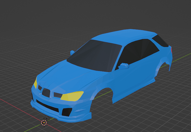Viewport: 191px width, 132px height.
Task: Click the red tail light
Action: coord(171,50)
